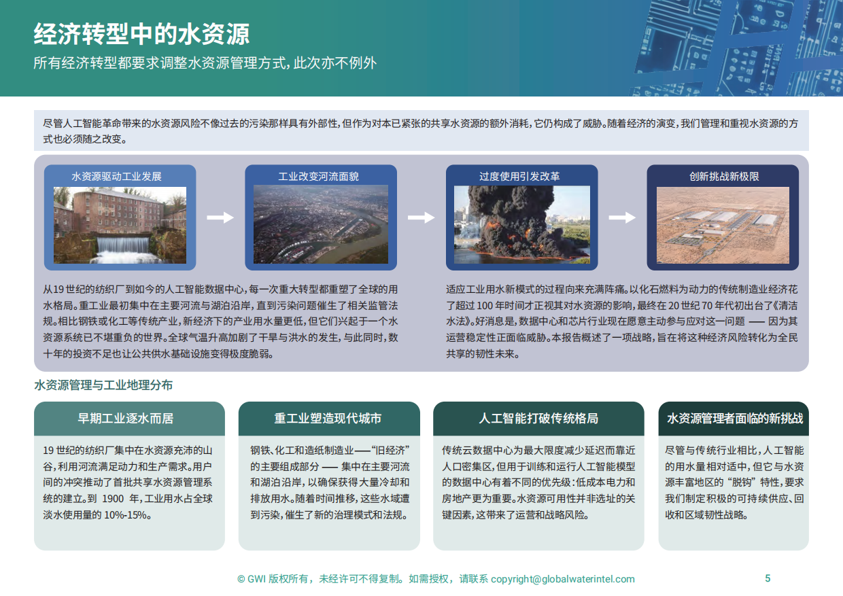Click the teal header gradient banner

[x=306, y=48]
